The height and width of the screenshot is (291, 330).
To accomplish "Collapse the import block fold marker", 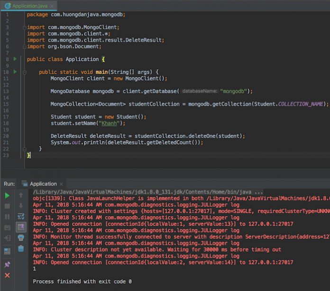I will coord(24,27).
